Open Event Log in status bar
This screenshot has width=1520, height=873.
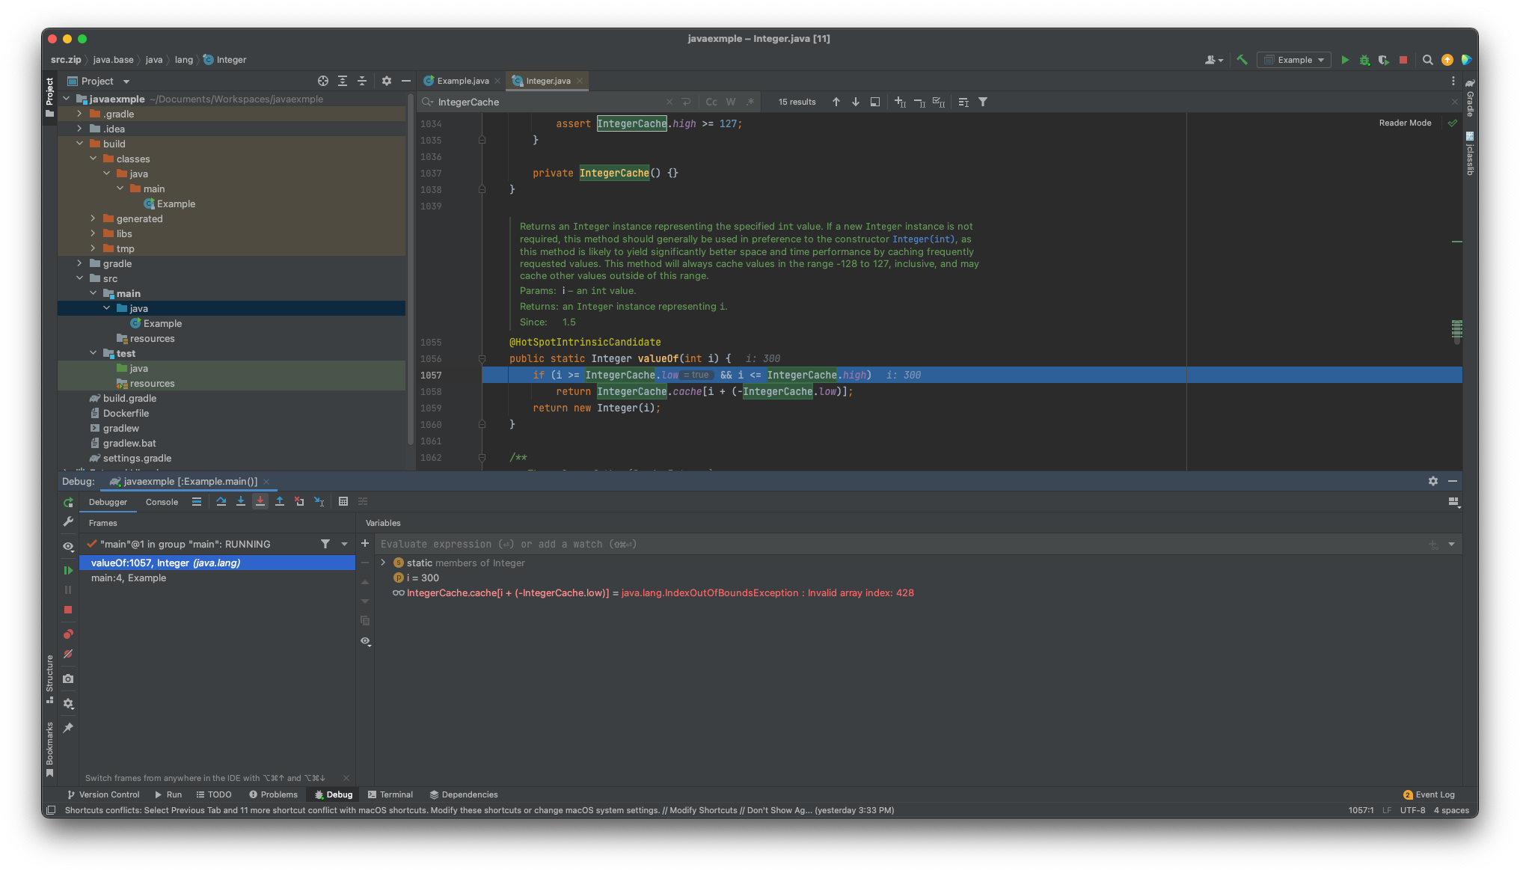tap(1429, 794)
